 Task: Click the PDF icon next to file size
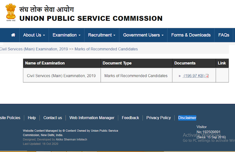pyautogui.click(x=207, y=76)
